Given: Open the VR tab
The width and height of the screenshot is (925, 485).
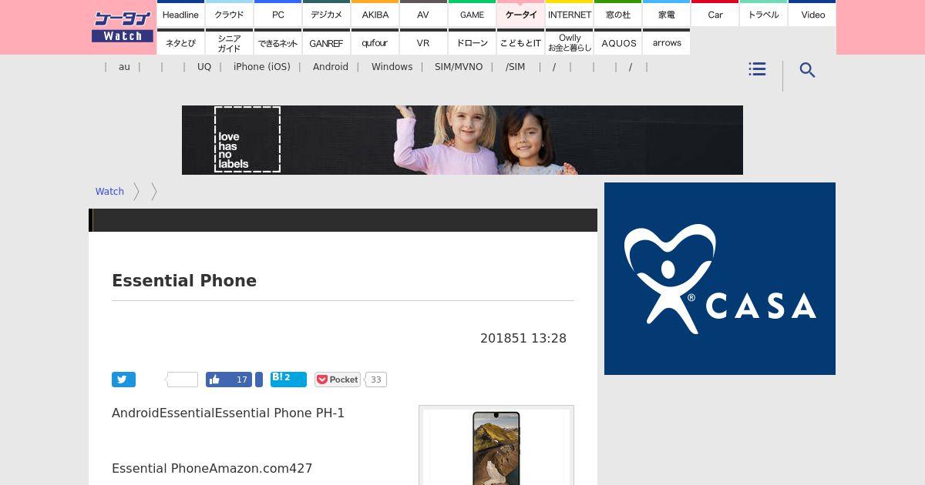Looking at the screenshot, I should click(x=423, y=43).
